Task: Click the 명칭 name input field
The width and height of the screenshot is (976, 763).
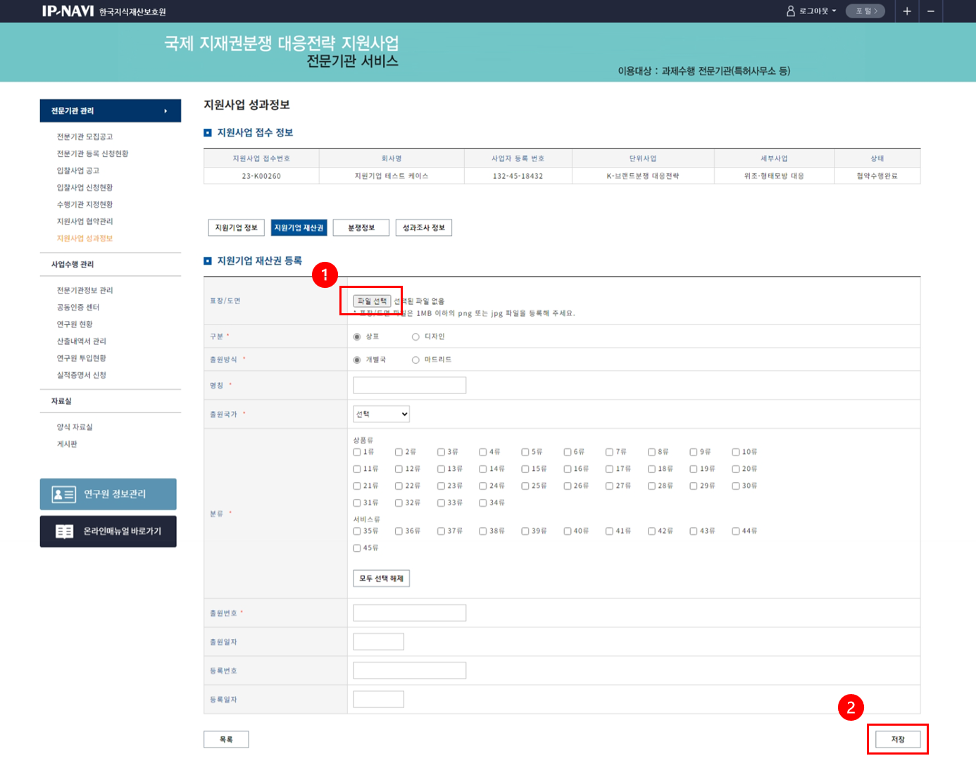Action: (409, 386)
